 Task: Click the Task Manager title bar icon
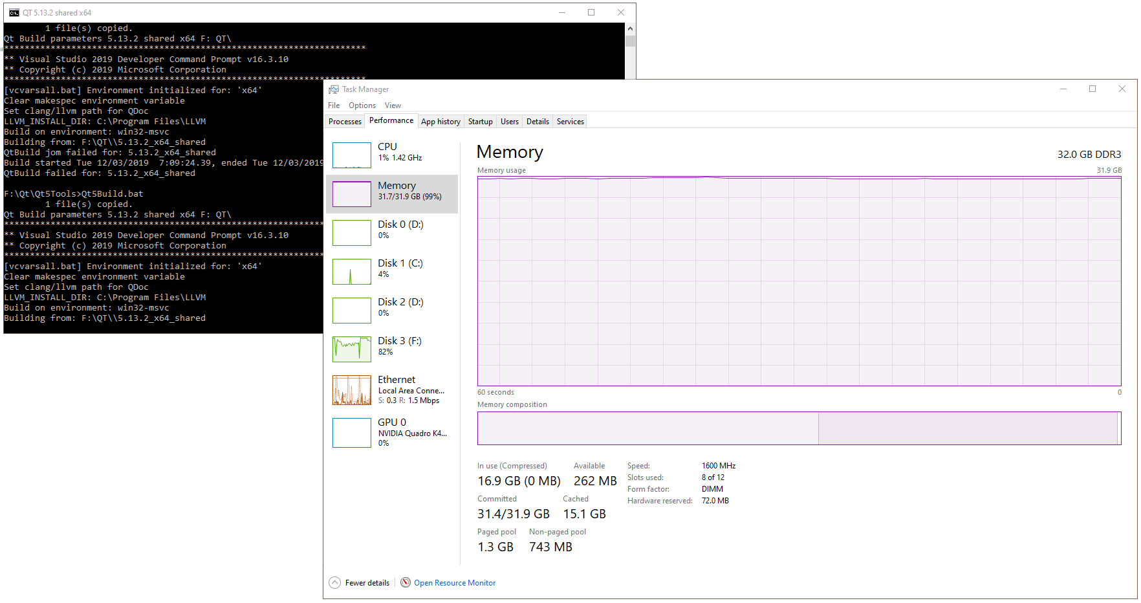click(x=334, y=89)
